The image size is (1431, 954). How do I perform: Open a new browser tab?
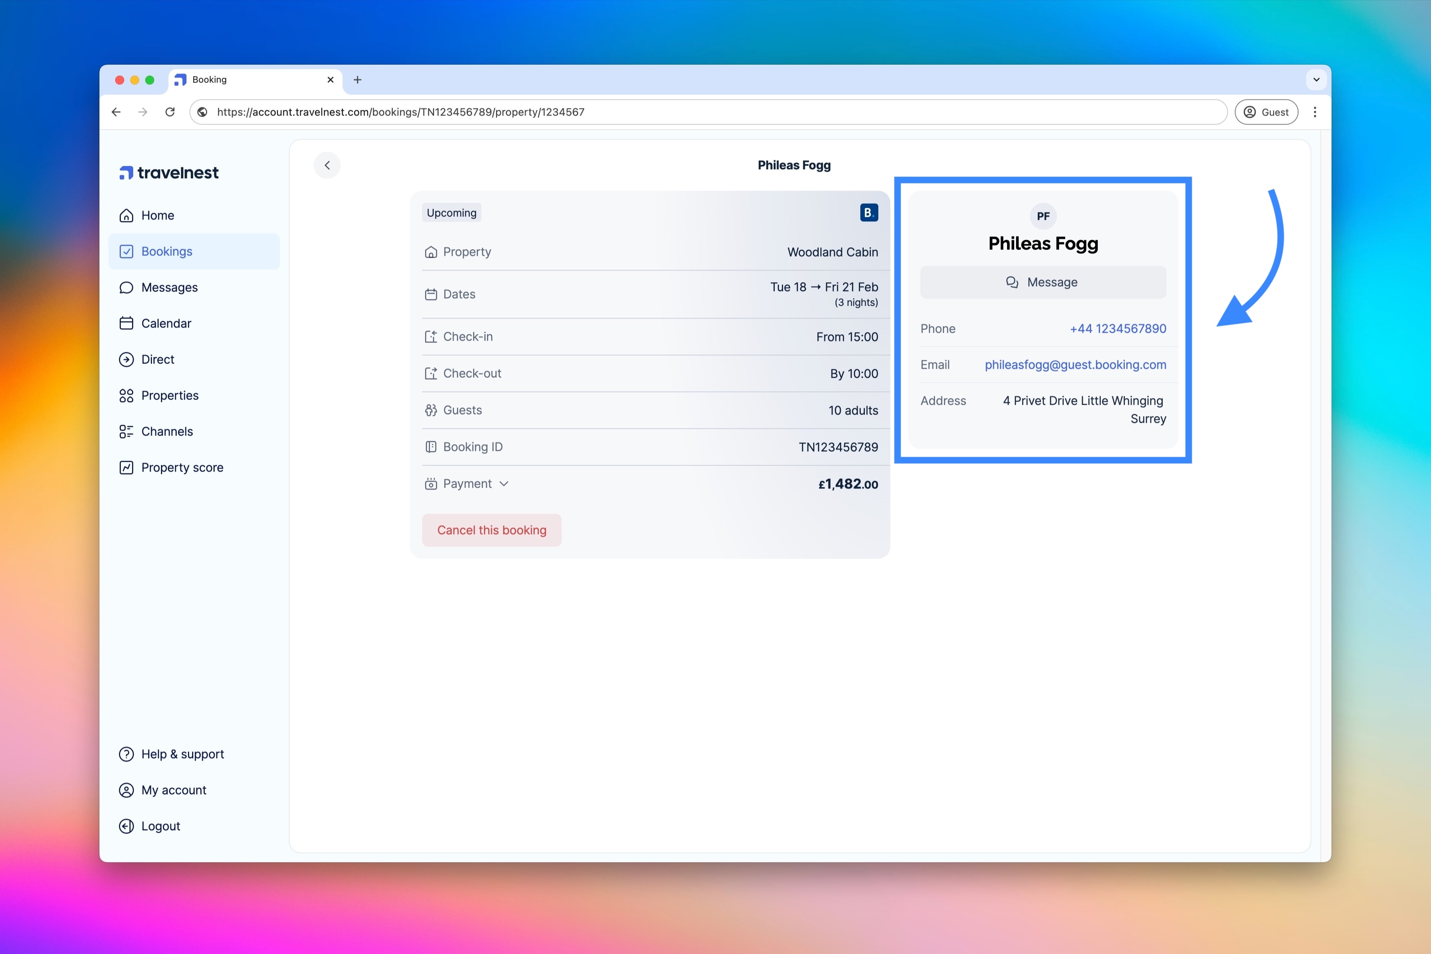(x=358, y=80)
